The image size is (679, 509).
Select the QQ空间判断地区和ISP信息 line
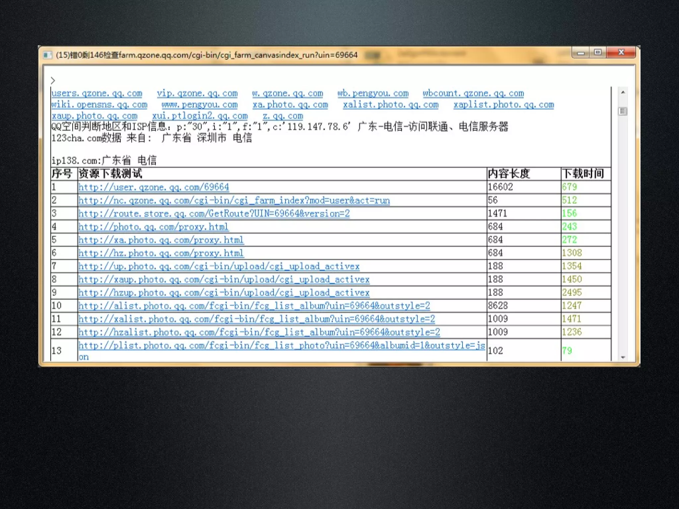(x=280, y=127)
